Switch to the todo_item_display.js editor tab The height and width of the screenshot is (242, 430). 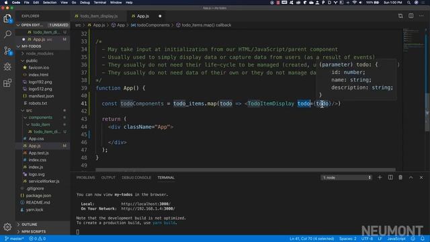pos(99,16)
